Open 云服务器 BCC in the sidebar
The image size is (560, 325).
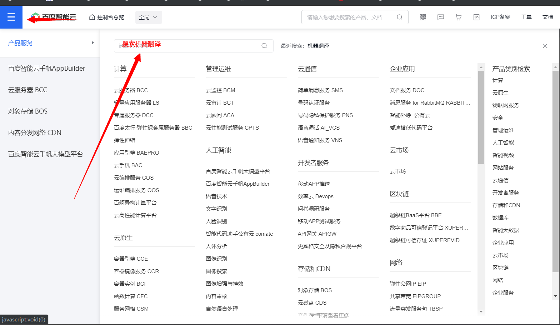[x=27, y=90]
